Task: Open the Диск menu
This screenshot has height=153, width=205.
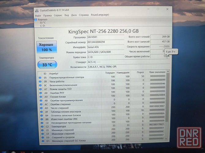Action: (74, 15)
